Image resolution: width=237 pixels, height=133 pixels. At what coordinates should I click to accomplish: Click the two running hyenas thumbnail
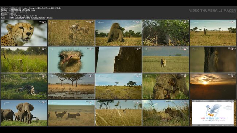(x=71, y=113)
